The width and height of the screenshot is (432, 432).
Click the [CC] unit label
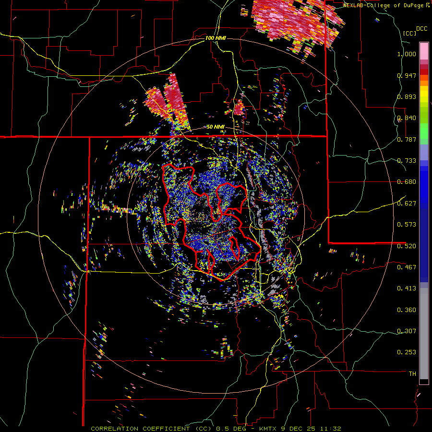[x=409, y=33]
